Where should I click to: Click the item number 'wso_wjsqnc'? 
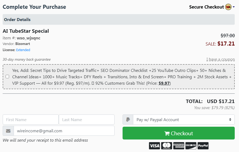pos(29,38)
